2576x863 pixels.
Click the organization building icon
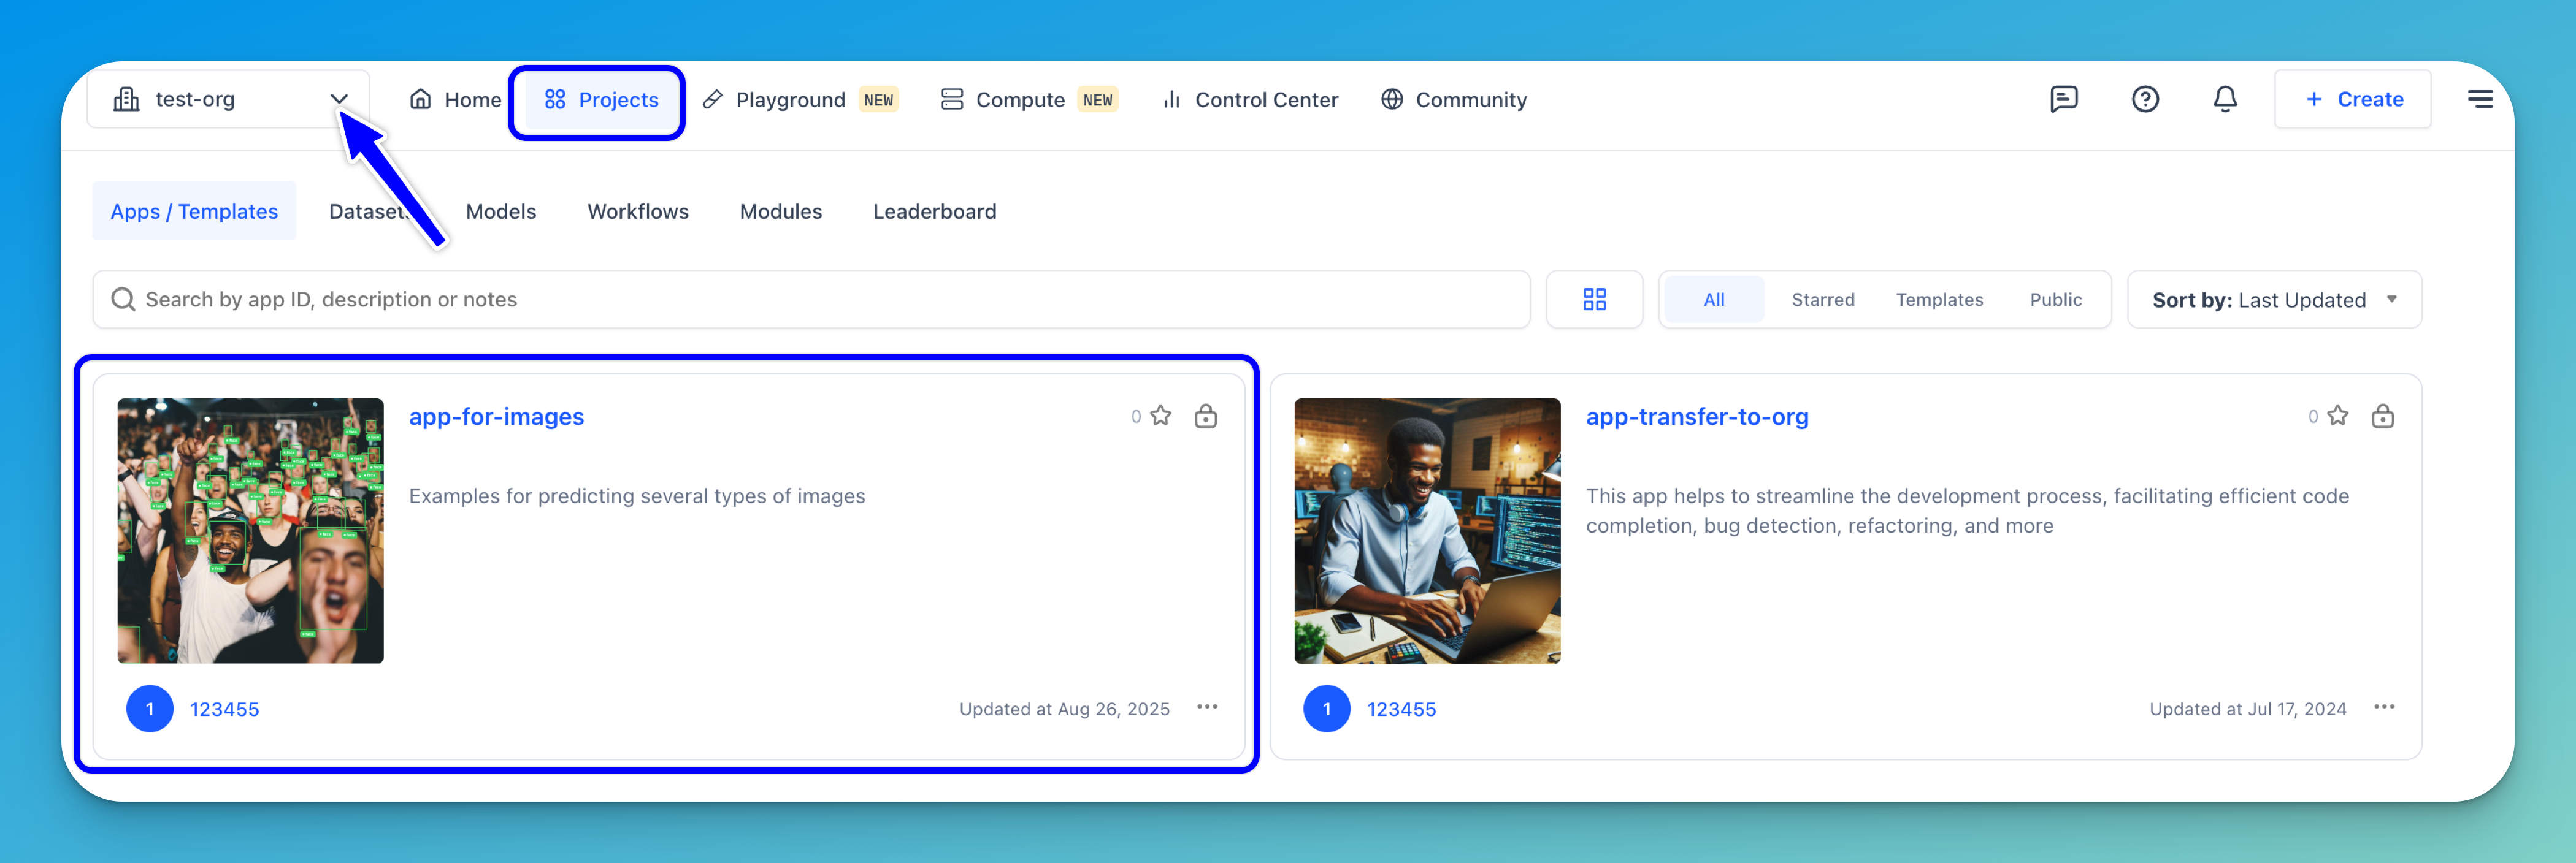pos(126,99)
